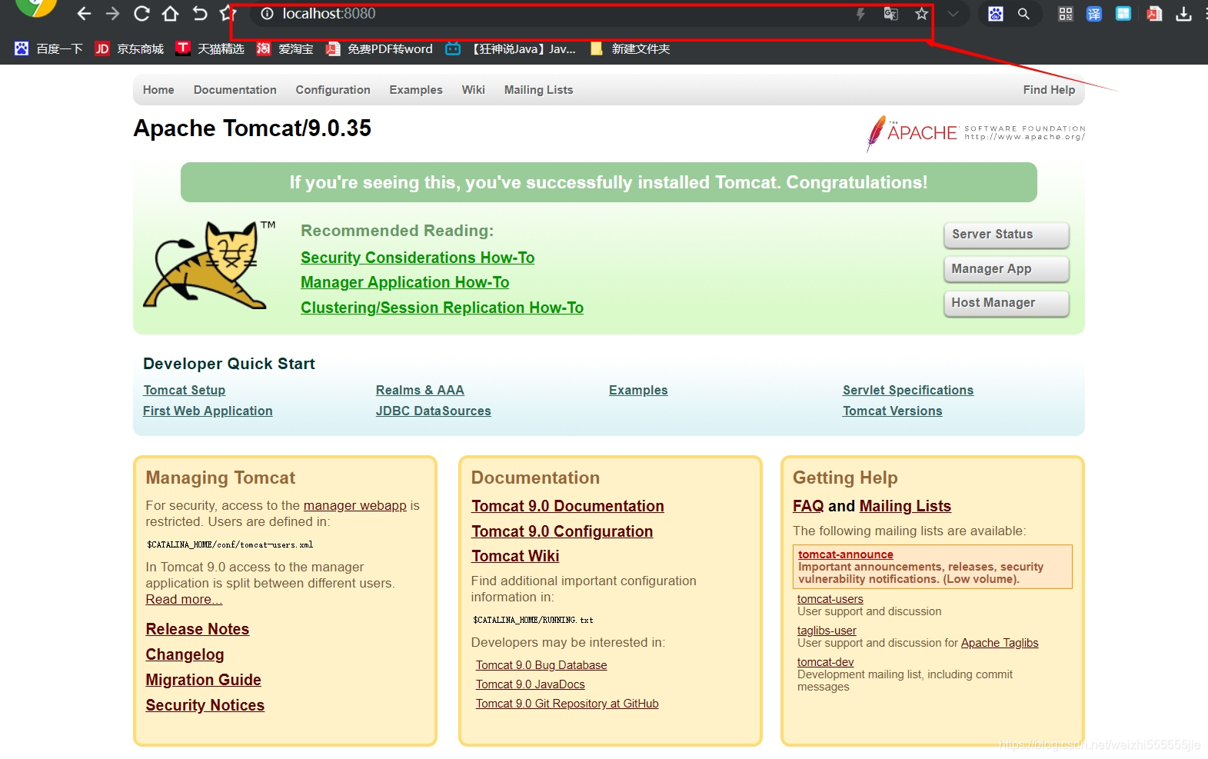Click the lightning speed-mode icon in address bar
Screen dimensions: 1208x759
[x=860, y=14]
